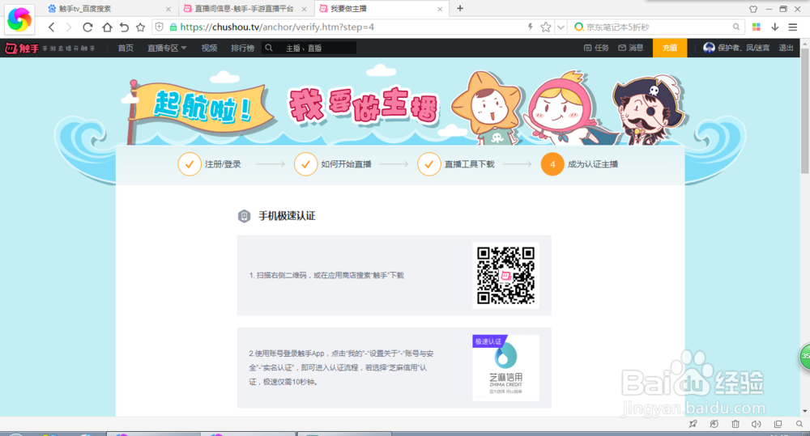The width and height of the screenshot is (810, 436).
Task: Click the search box magnifier icon
Action: (736, 27)
